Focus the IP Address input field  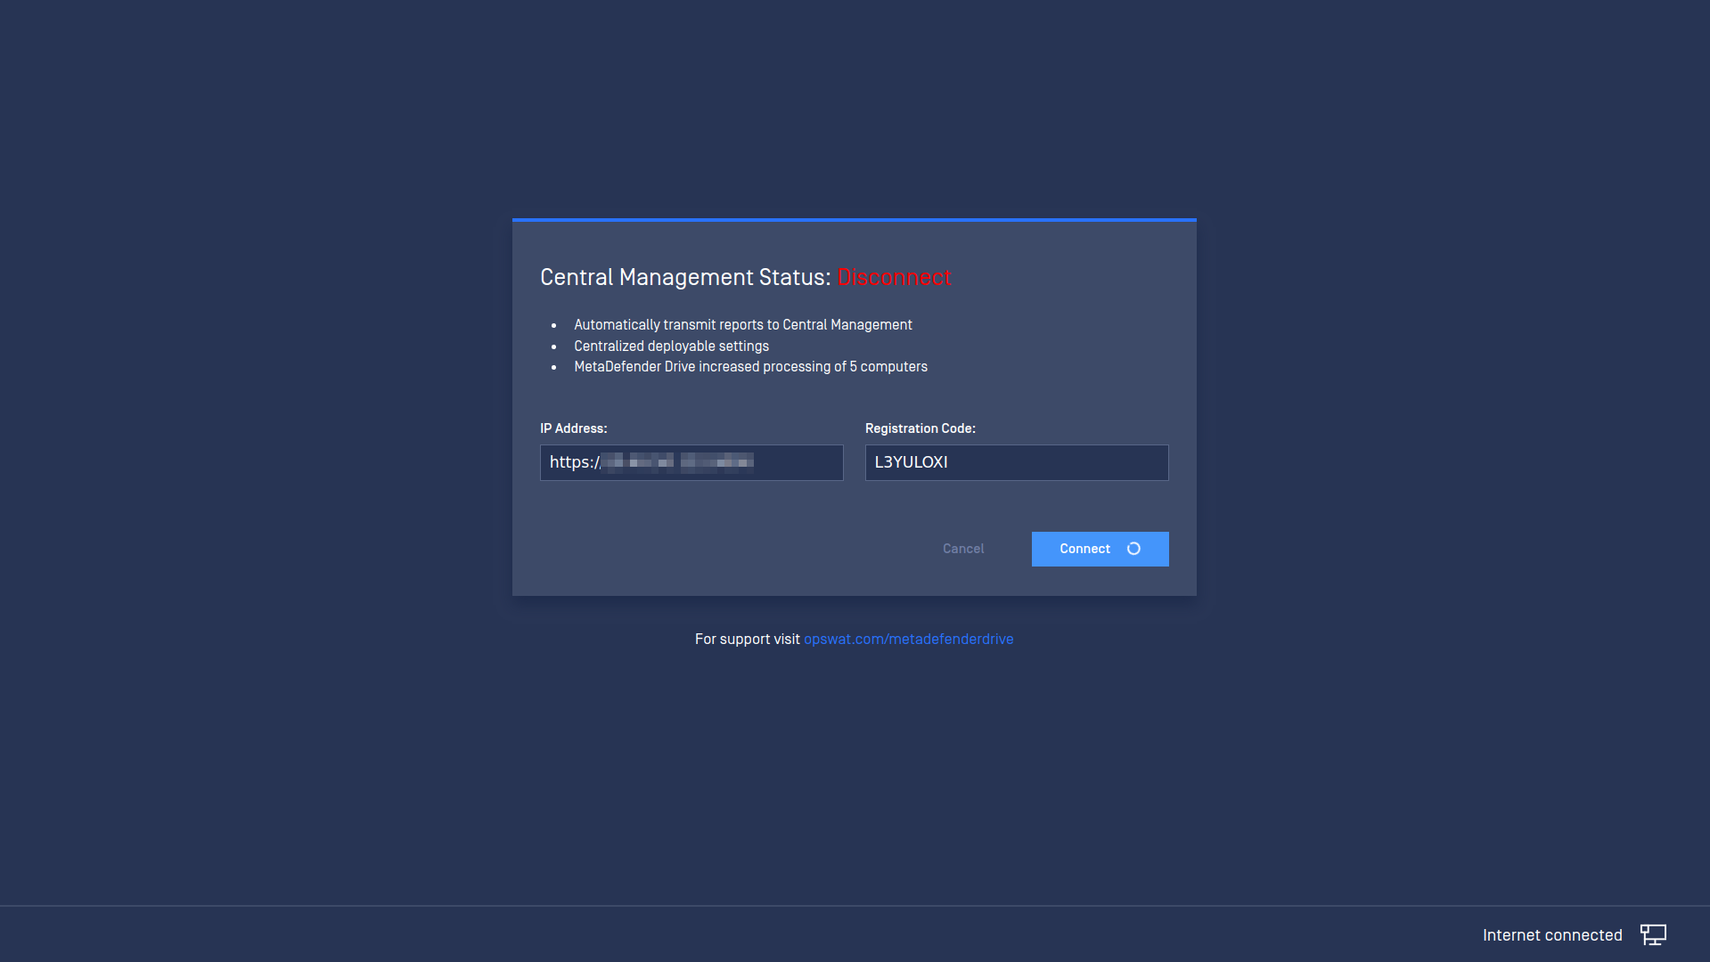[x=691, y=462]
